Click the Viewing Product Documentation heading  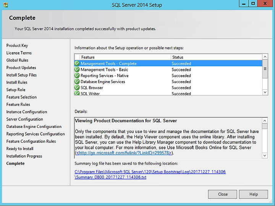[x=126, y=121]
